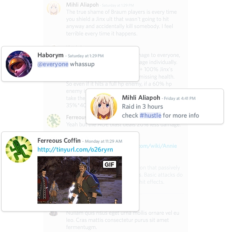This screenshot has width=225, height=232.
Task: Click Mihli Aliapoh's blonde anime avatar in card
Action: tap(104, 106)
